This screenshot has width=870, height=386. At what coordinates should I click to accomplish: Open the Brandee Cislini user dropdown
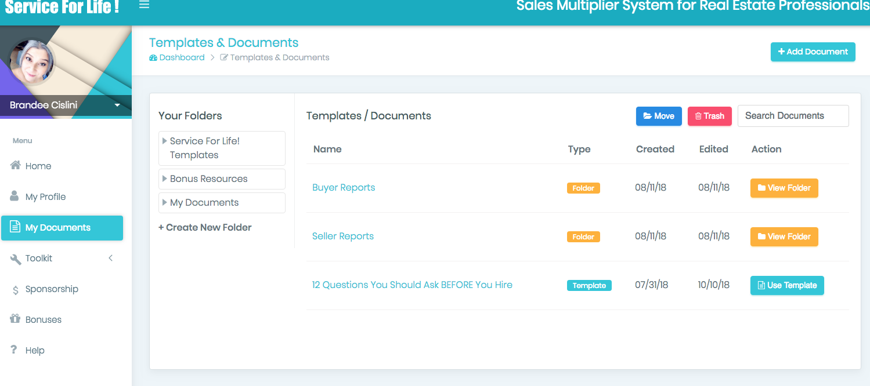point(117,105)
